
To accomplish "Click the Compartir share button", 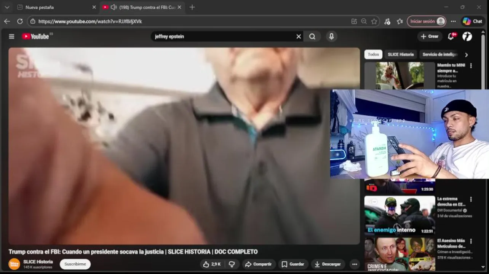I will point(259,264).
